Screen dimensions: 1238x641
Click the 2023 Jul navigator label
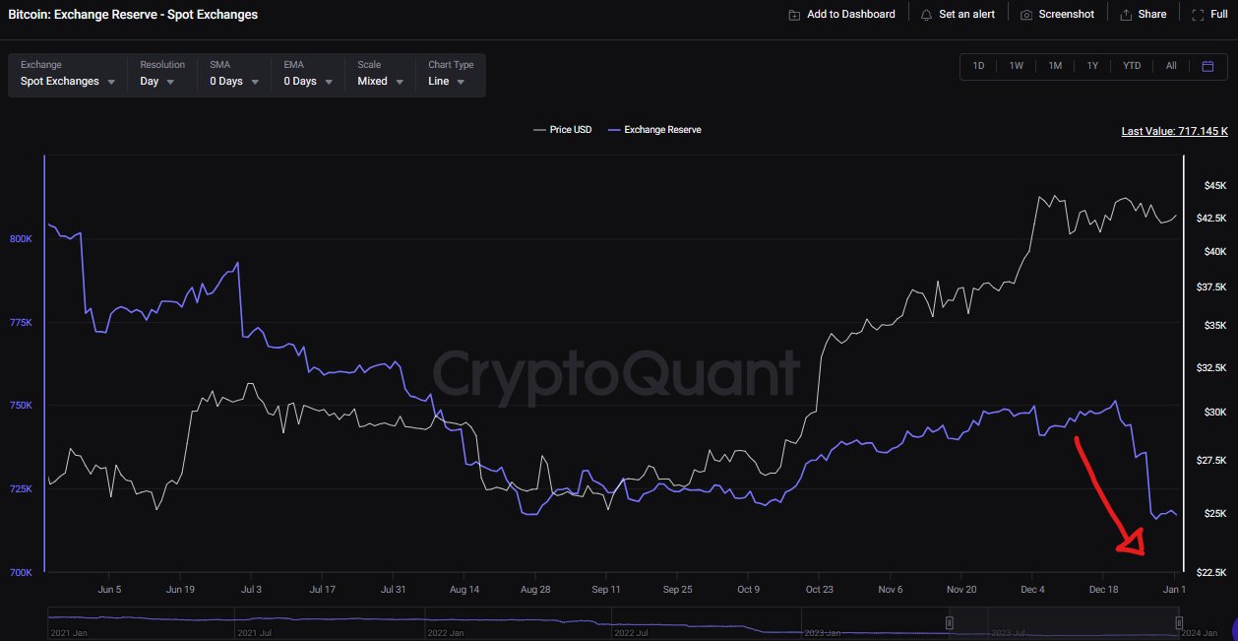1009,633
